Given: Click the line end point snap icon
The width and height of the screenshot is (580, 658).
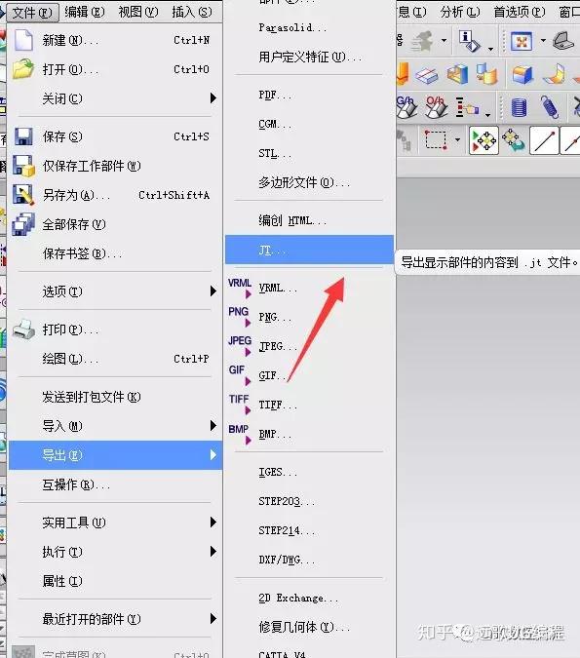Looking at the screenshot, I should click(x=544, y=140).
